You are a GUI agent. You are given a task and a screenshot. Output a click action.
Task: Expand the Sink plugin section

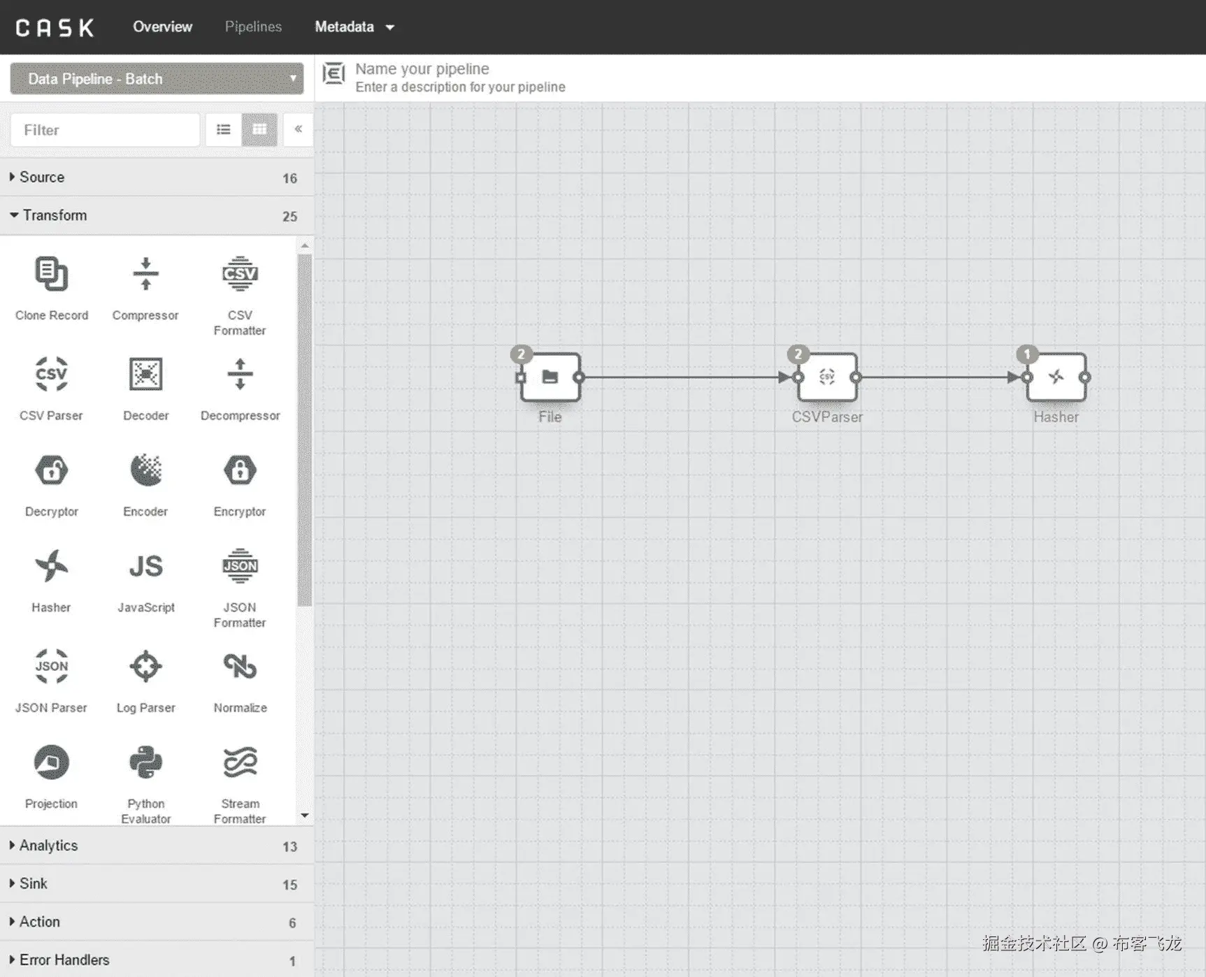pos(157,884)
